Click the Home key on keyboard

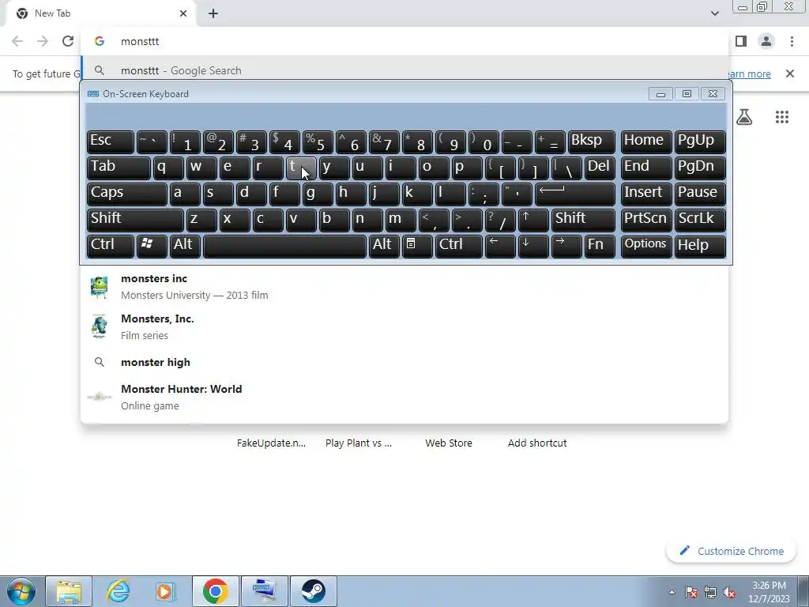click(x=646, y=142)
